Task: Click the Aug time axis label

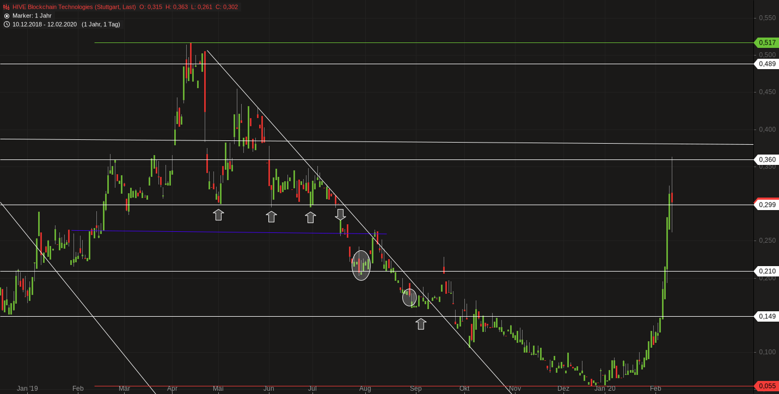Action: [365, 389]
